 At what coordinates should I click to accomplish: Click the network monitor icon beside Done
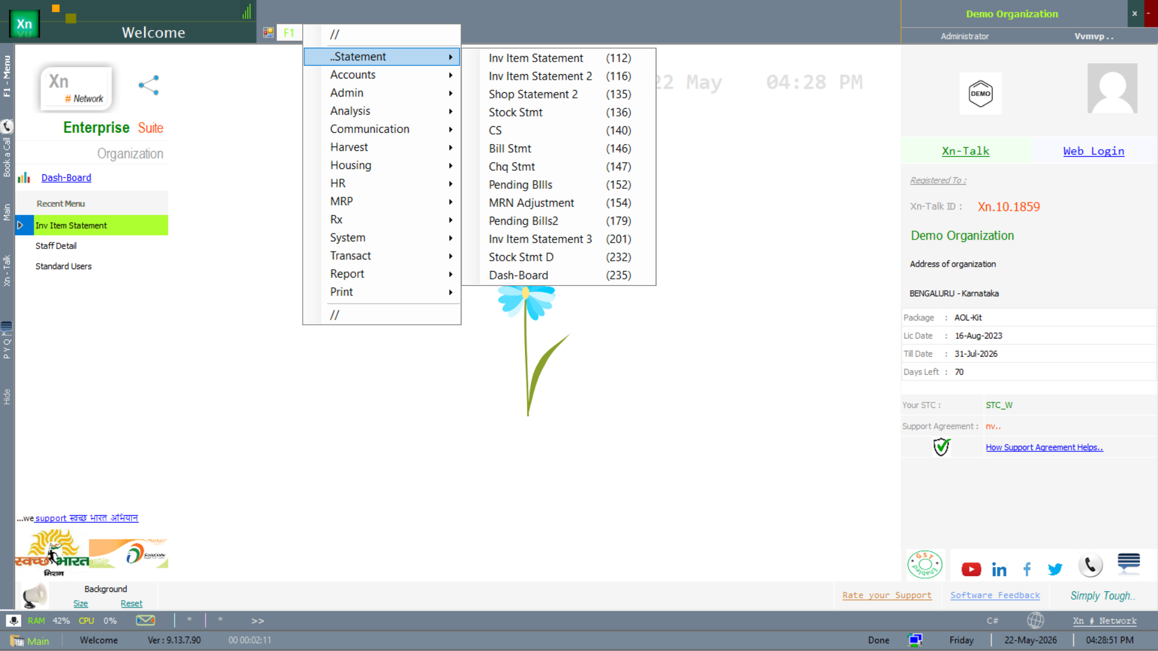pyautogui.click(x=915, y=640)
